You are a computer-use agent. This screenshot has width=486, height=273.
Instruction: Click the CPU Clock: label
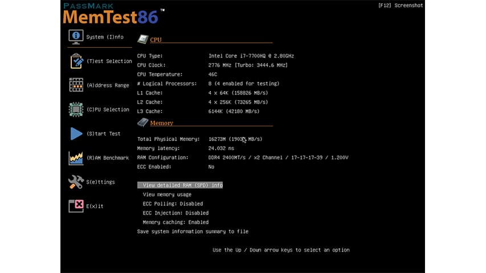(x=151, y=65)
